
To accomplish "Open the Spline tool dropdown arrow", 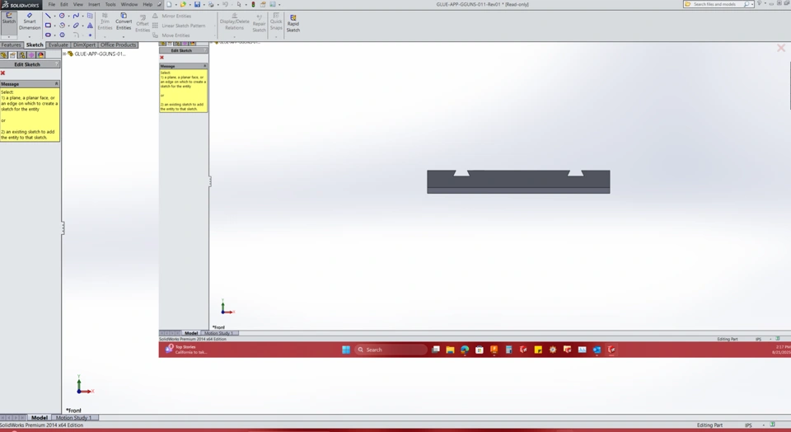I will point(82,16).
